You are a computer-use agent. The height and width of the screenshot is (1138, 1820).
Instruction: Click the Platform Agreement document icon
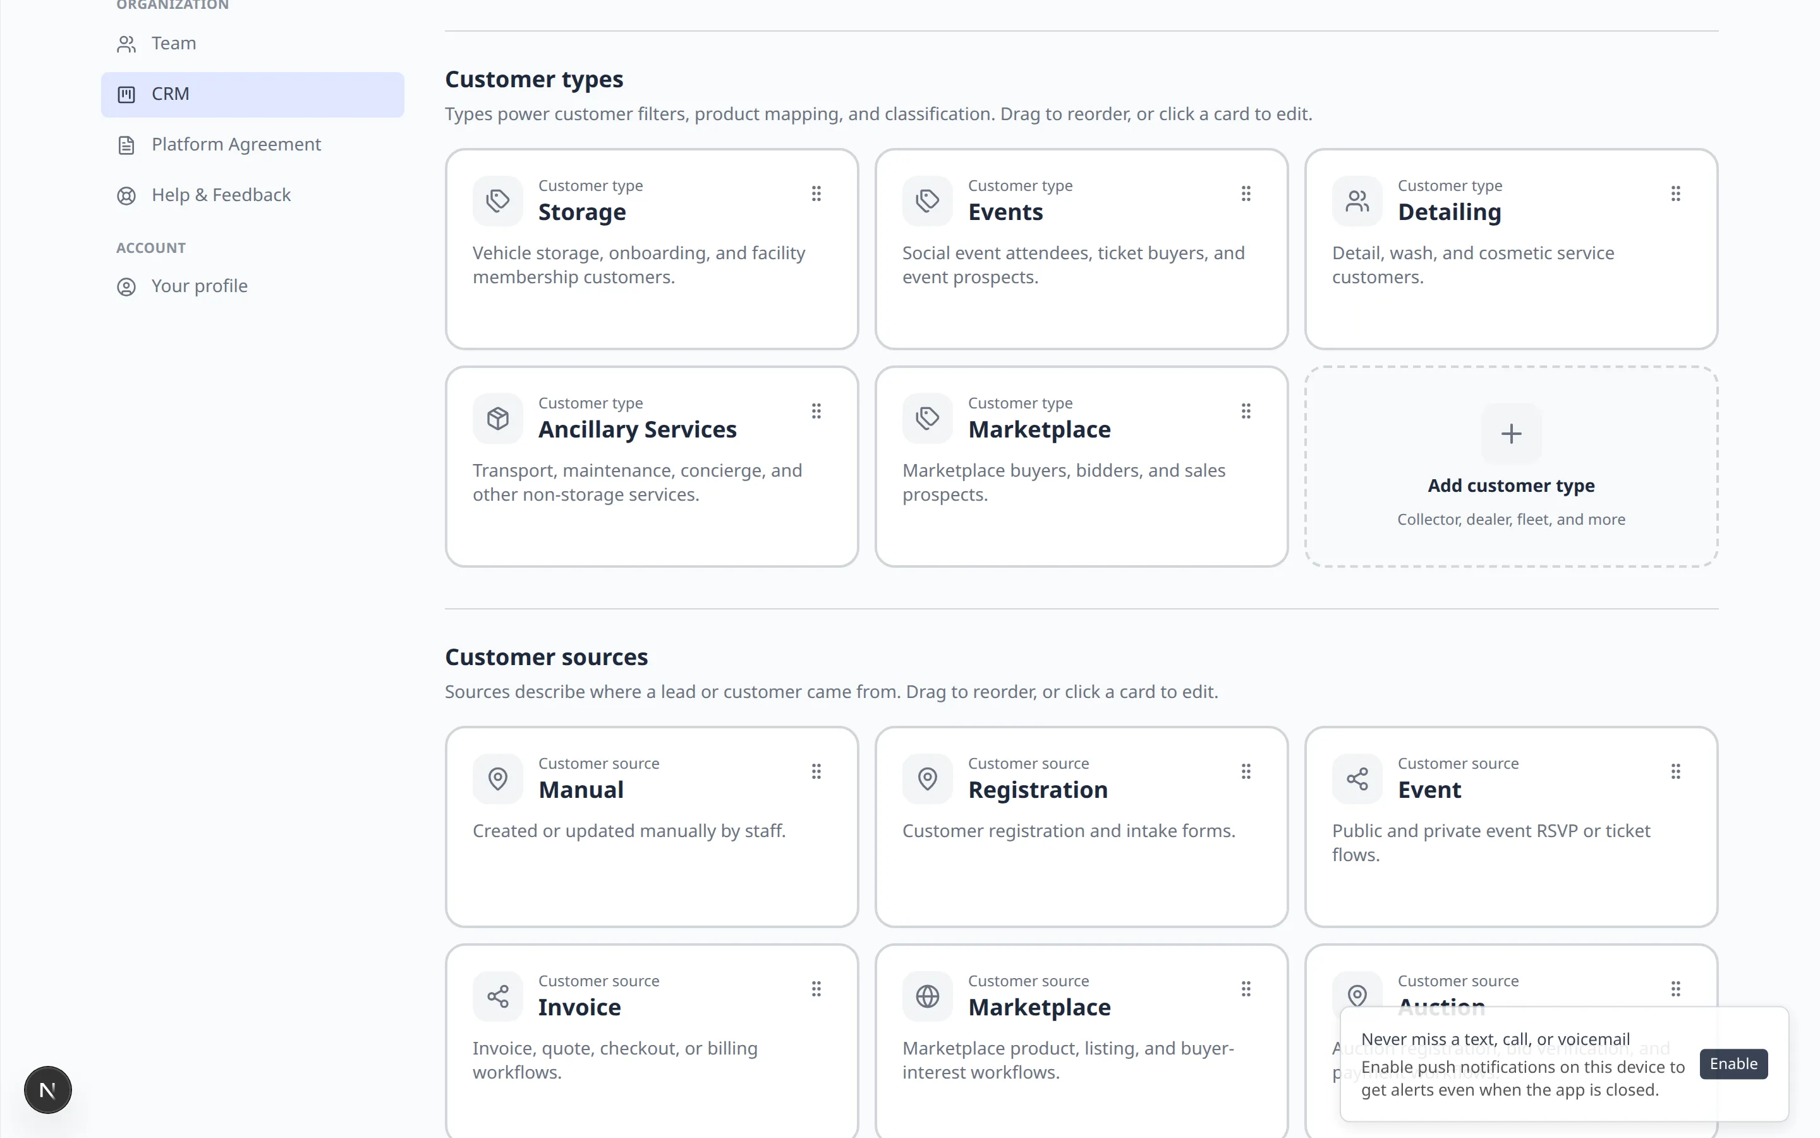pyautogui.click(x=126, y=145)
